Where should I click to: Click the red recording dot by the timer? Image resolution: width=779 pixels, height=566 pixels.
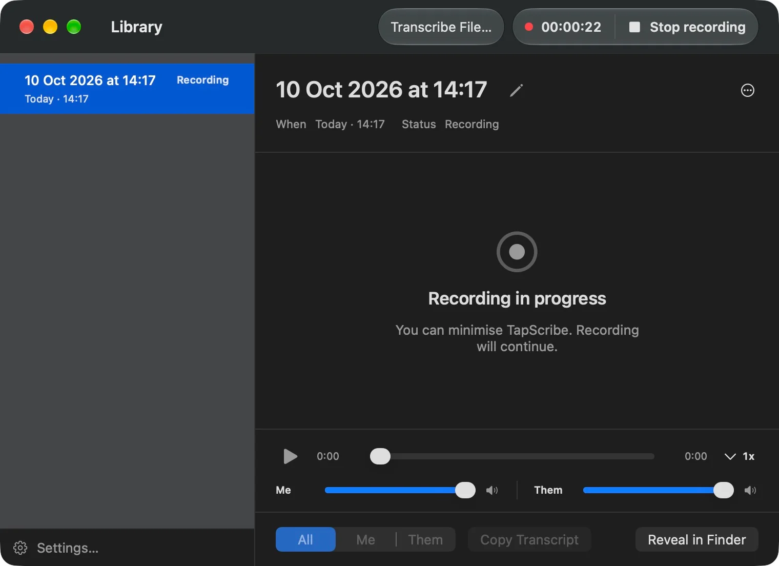(529, 27)
